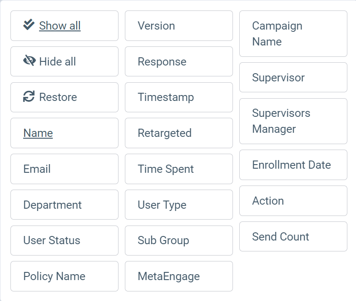Click the double-check Show all icon

tap(29, 25)
